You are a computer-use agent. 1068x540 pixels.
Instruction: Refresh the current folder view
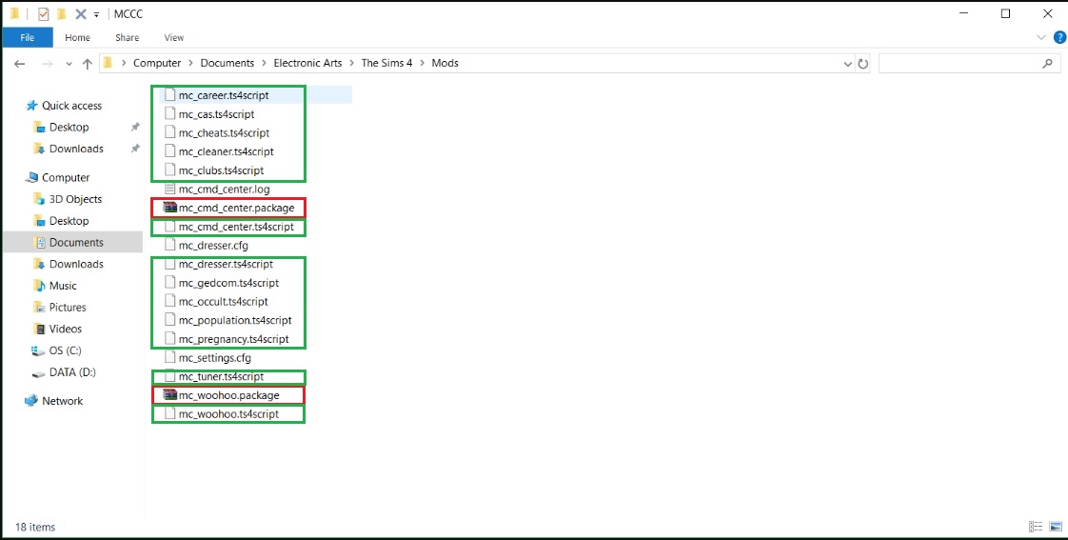point(863,64)
